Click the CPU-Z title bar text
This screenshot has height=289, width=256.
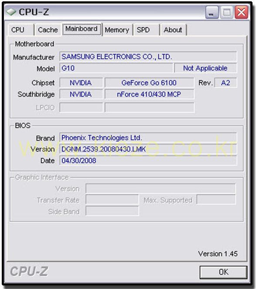34,12
